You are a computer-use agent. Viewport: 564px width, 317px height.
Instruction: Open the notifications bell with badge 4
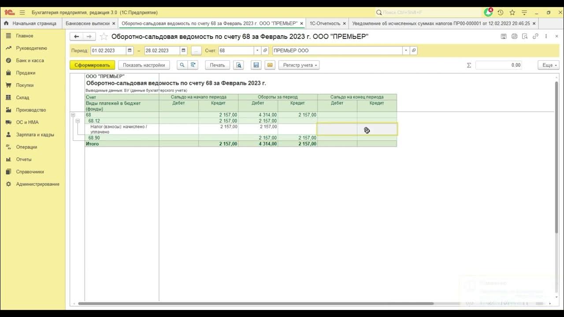[488, 12]
